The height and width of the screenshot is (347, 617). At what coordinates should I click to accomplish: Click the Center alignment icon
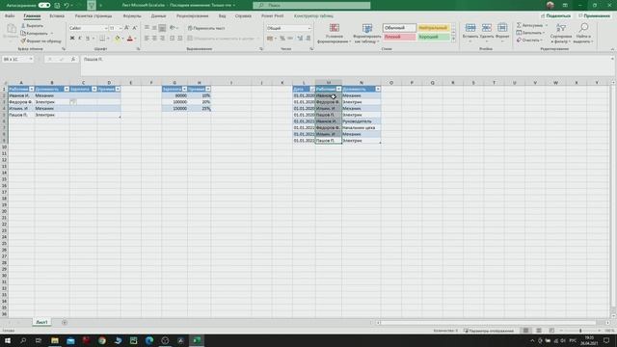point(154,39)
